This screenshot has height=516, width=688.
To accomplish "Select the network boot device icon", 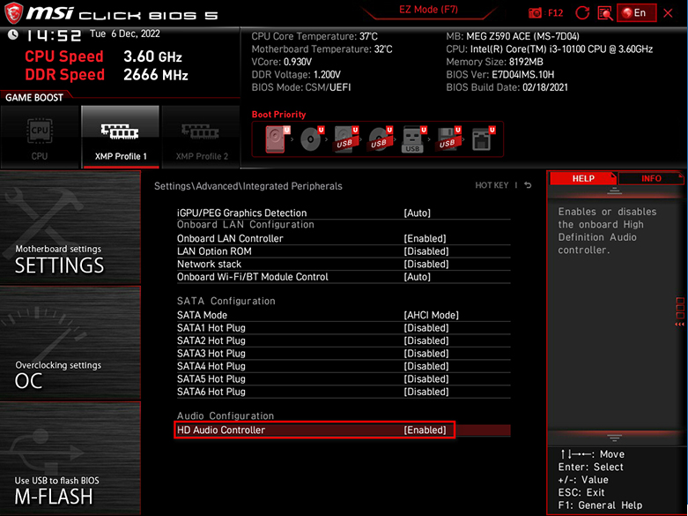I will pos(483,139).
